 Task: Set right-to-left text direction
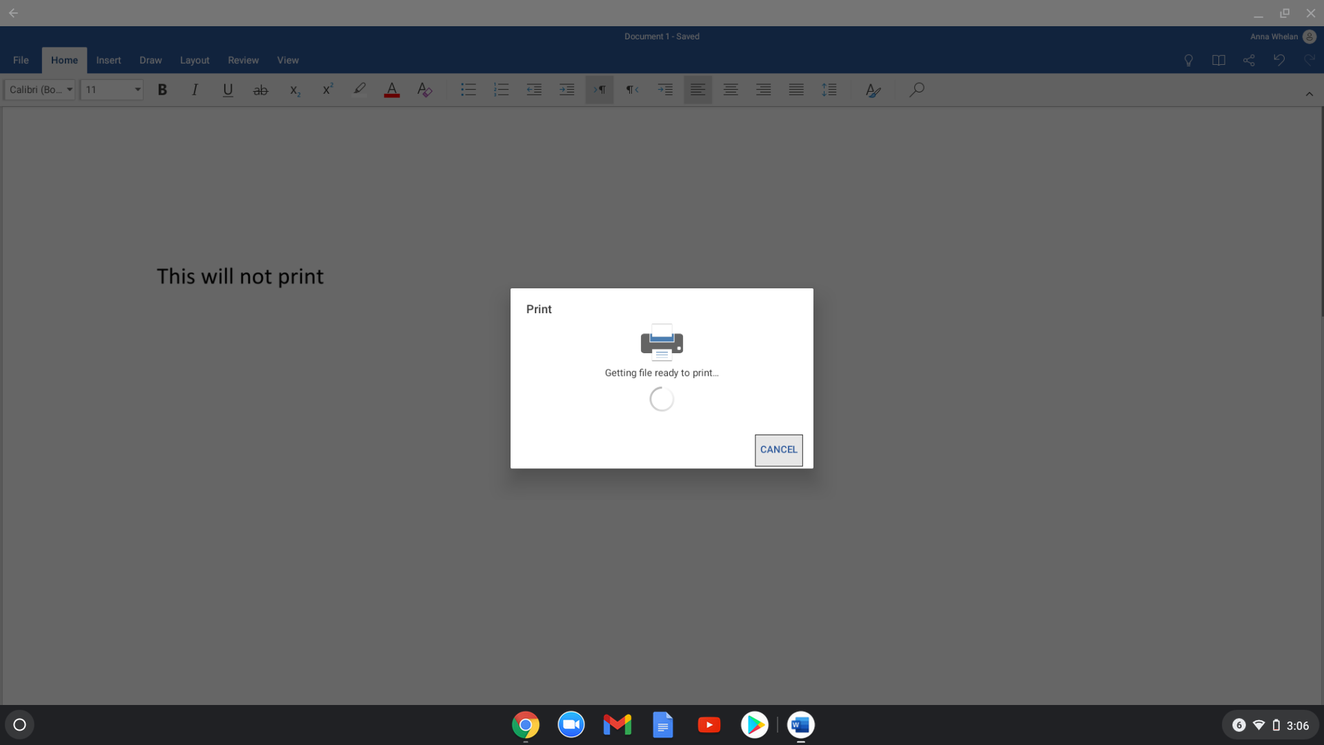pyautogui.click(x=632, y=90)
